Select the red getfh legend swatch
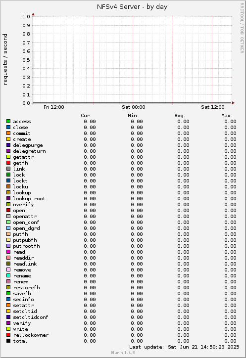Screen dimensions: 246x358 pyautogui.click(x=8, y=163)
